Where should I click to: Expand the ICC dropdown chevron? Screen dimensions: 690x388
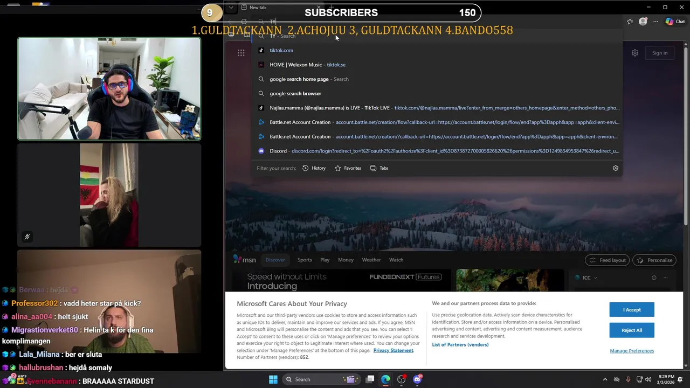pyautogui.click(x=596, y=278)
